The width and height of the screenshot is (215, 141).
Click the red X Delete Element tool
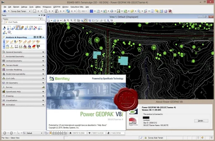coord(35,28)
